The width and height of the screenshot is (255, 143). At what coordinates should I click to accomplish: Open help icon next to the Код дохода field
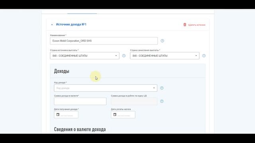tap(162, 88)
